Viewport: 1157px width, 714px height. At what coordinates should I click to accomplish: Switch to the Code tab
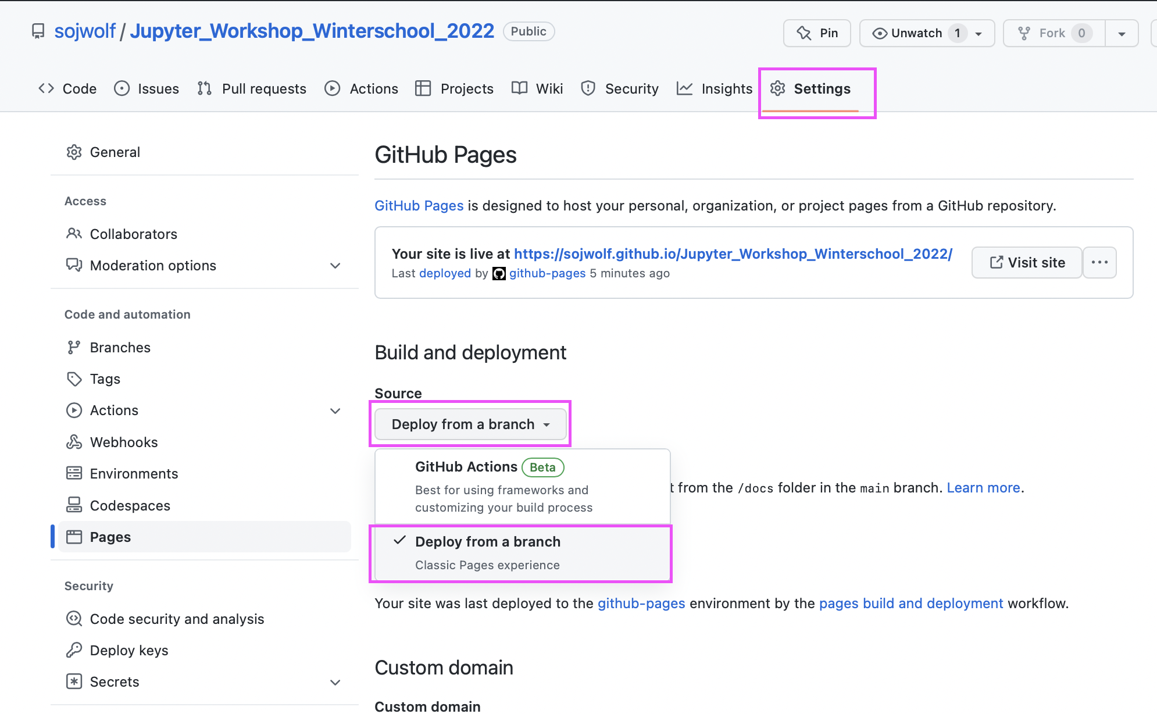[x=67, y=88]
